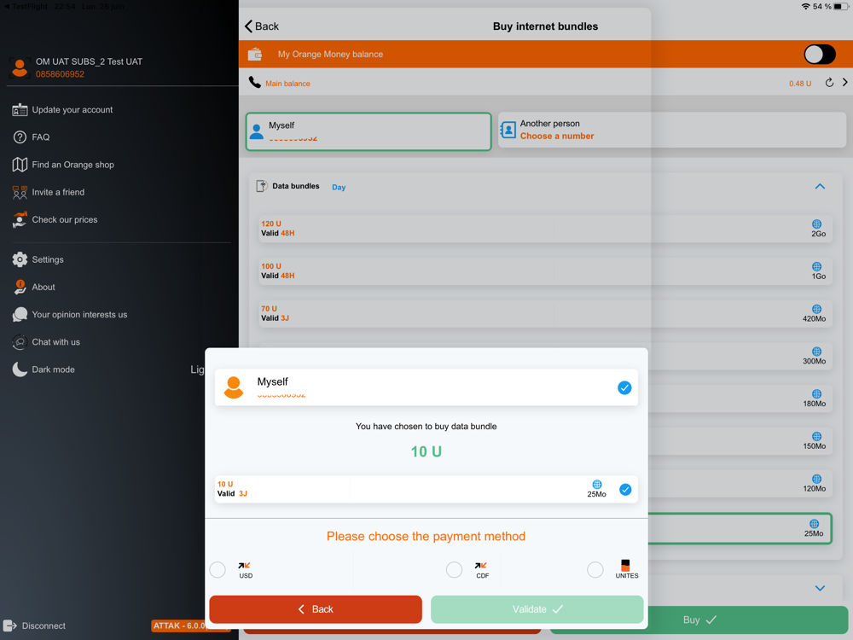Click the red Back button in dialog
Viewport: 853px width, 640px height.
316,609
